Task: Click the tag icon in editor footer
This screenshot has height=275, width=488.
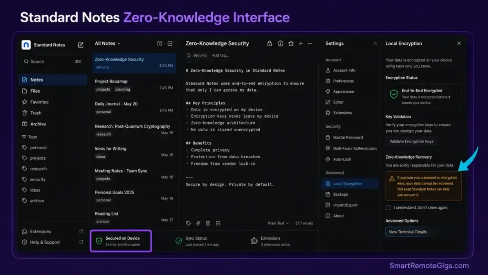Action: coord(188,223)
